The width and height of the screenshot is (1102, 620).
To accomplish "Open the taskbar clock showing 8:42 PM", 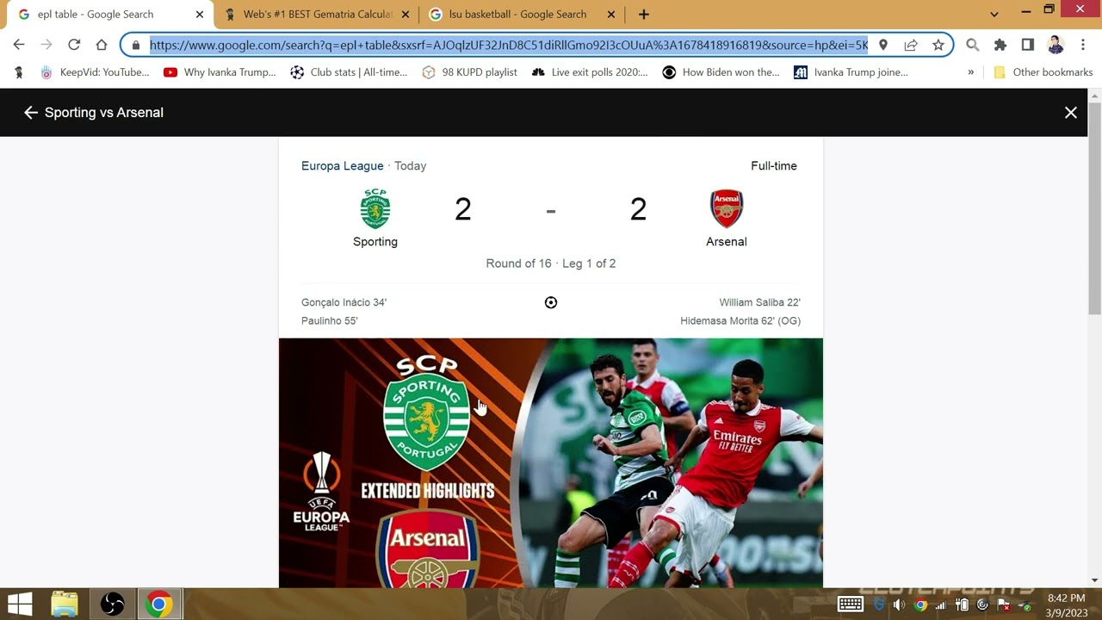I will tap(1066, 605).
